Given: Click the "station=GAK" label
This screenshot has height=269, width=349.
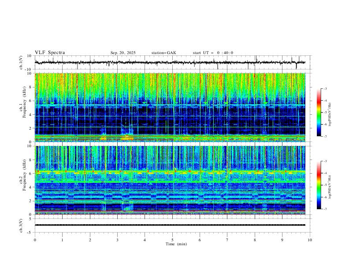Looking at the screenshot, I should coord(163,53).
